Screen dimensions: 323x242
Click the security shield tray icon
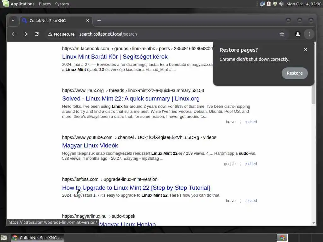275,4
